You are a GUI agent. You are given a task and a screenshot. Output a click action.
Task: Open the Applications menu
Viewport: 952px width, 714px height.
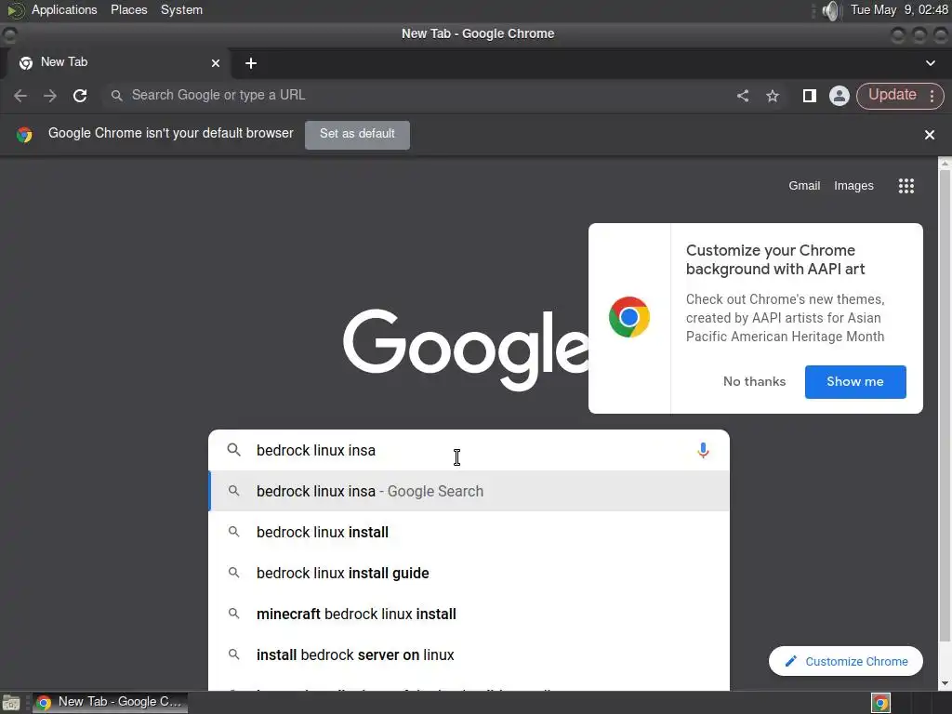pos(64,9)
